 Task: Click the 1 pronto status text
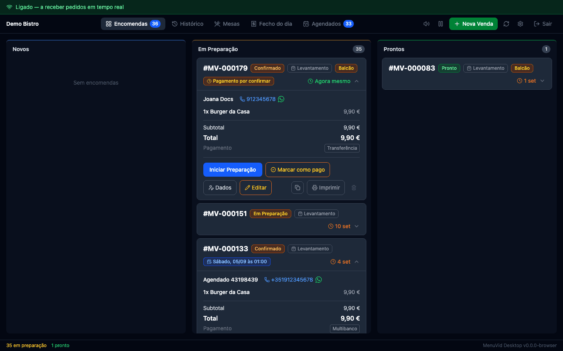coord(60,346)
